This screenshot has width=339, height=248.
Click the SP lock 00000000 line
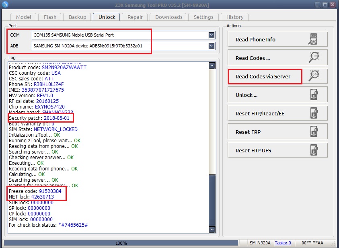29,208
